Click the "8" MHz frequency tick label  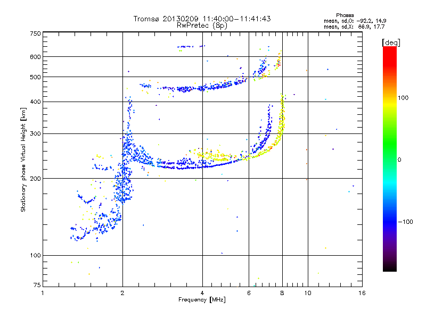[282, 293]
